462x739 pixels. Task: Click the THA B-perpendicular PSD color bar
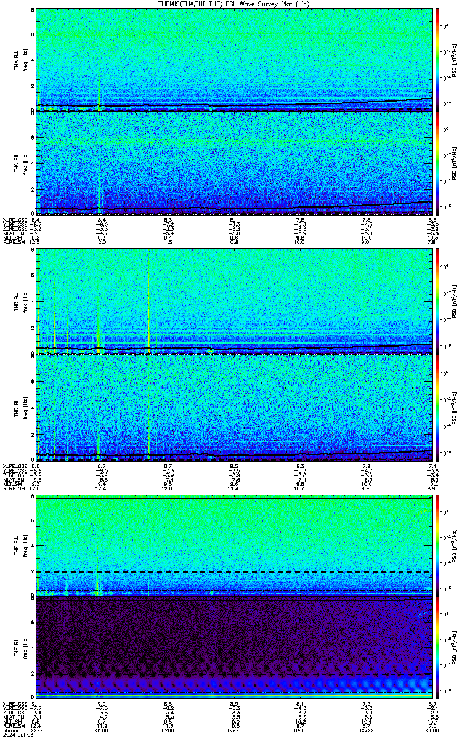438,60
